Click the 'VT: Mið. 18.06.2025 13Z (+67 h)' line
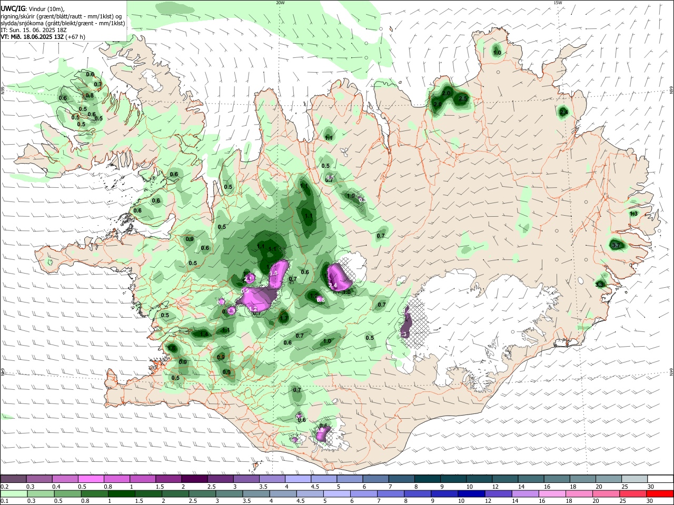Viewport: 674px width, 505px height. pyautogui.click(x=43, y=37)
